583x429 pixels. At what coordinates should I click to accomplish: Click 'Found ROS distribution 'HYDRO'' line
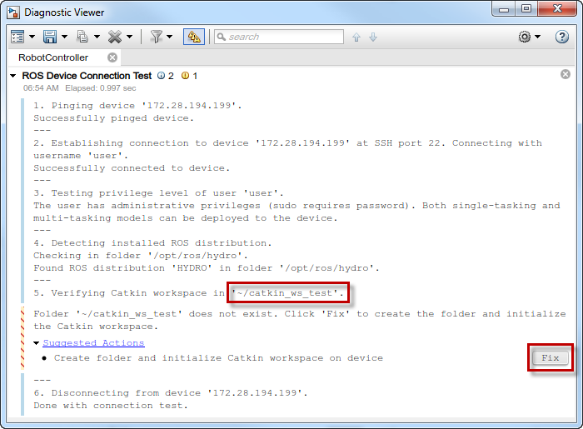pyautogui.click(x=207, y=268)
